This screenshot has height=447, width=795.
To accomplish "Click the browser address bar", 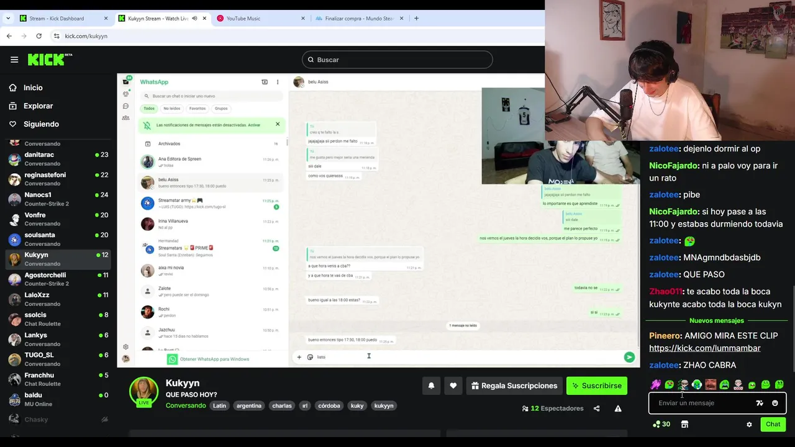I will tap(298, 36).
